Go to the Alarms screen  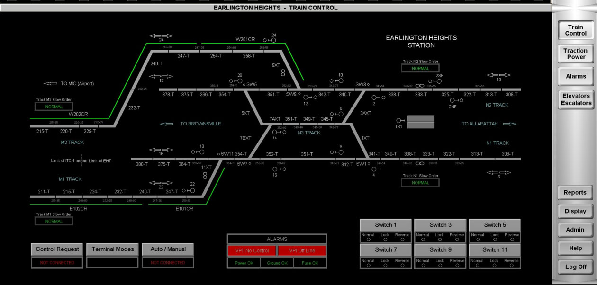(x=575, y=76)
